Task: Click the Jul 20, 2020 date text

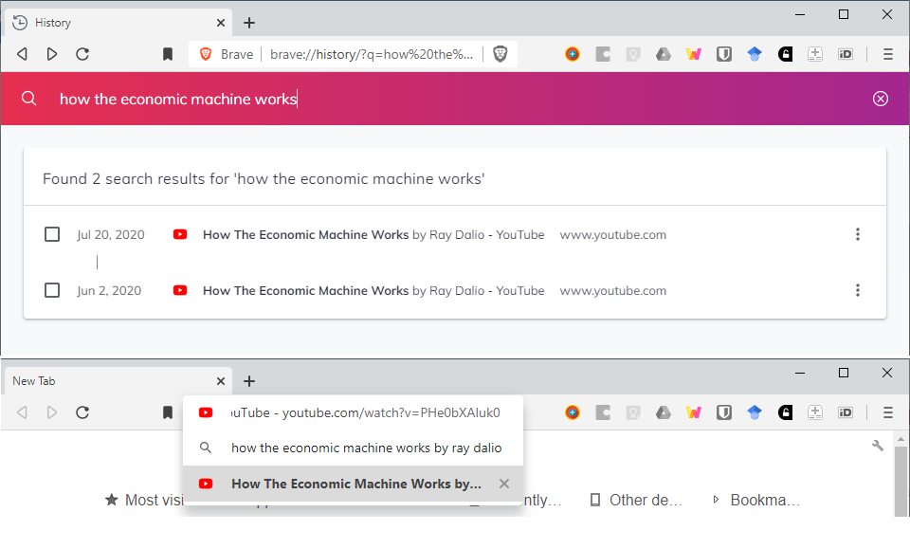Action: pyautogui.click(x=111, y=234)
